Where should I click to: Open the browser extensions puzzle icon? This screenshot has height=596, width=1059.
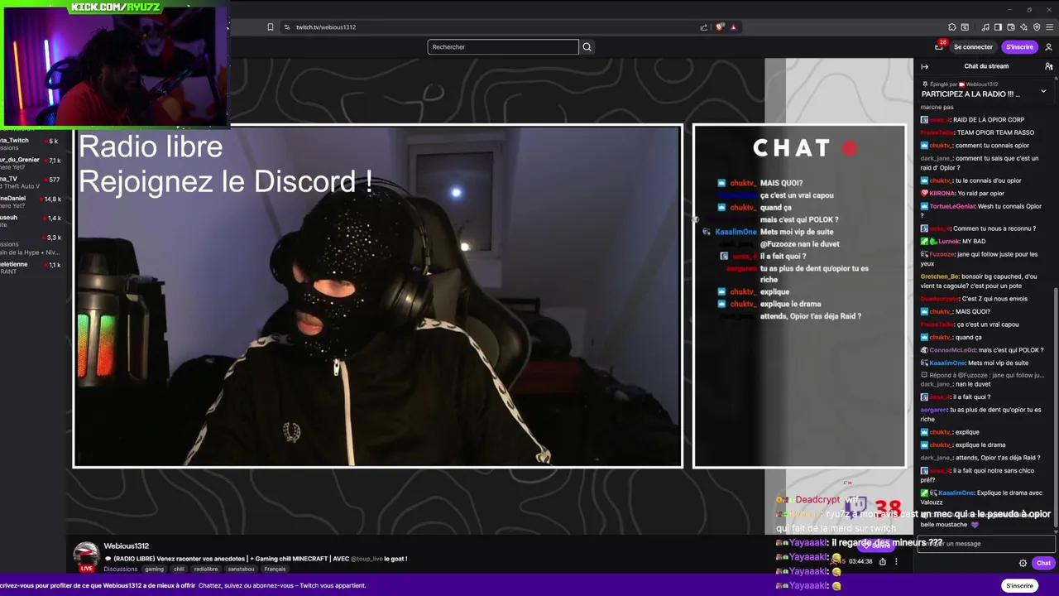coord(952,27)
